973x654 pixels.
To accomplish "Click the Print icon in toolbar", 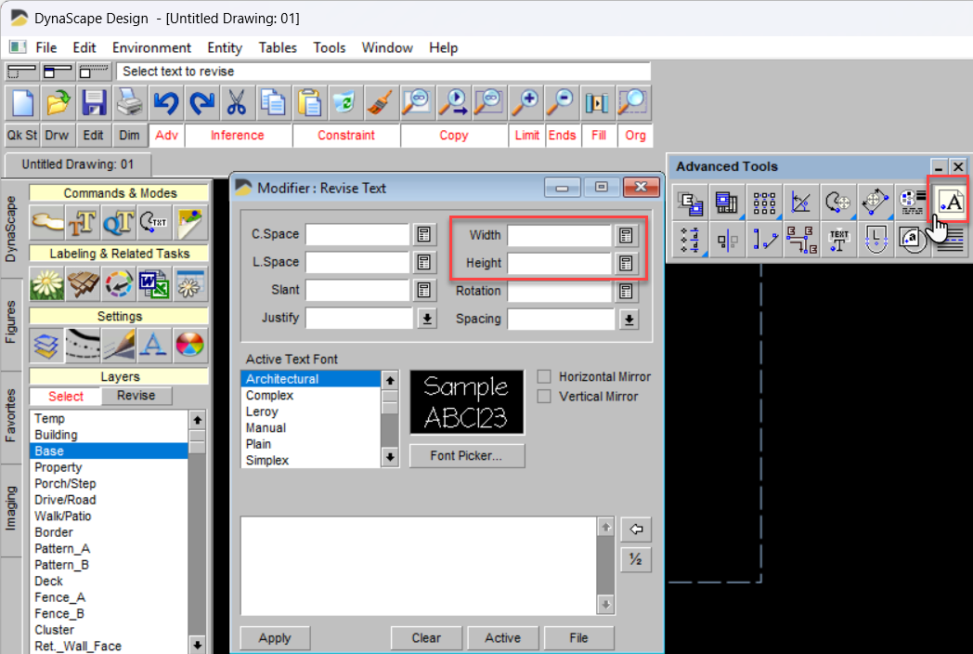I will (x=130, y=102).
